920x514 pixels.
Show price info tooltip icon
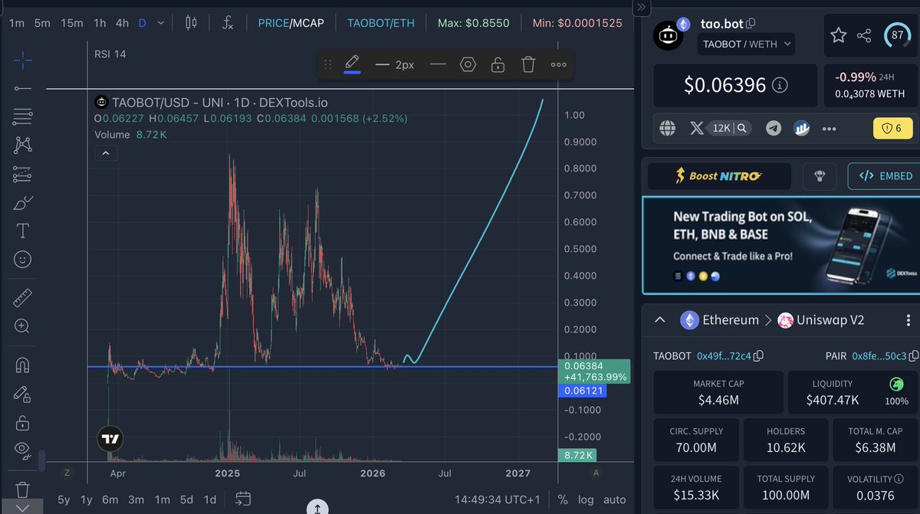780,85
